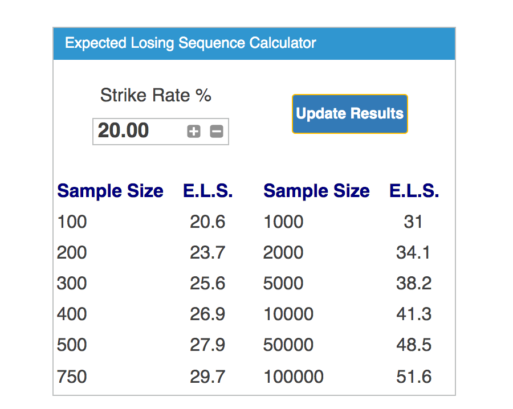This screenshot has width=513, height=409.
Task: Click the sample size 100000 cell
Action: click(294, 377)
